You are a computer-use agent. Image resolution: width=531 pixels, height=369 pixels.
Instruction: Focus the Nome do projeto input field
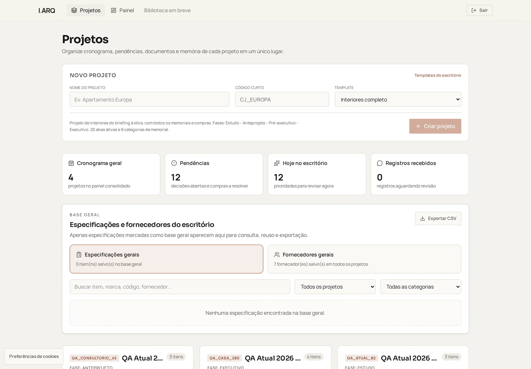149,99
